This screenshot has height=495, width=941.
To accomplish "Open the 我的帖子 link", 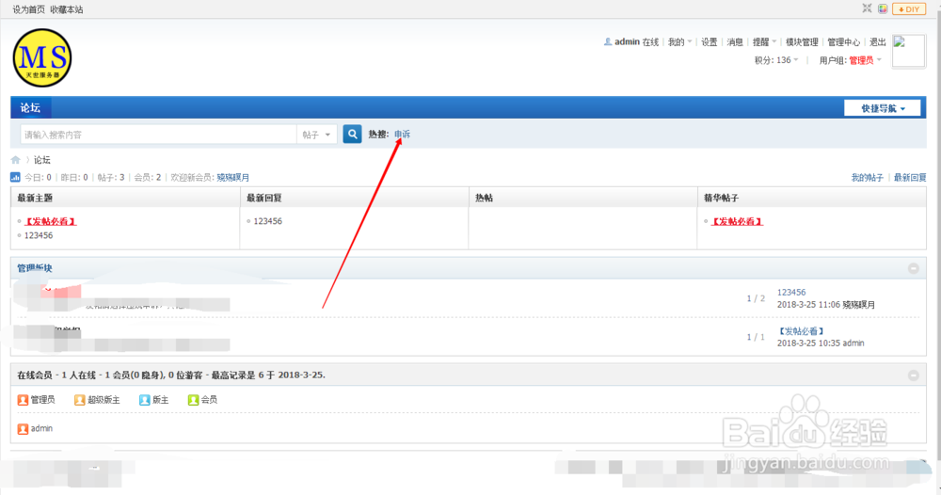I will [x=868, y=177].
